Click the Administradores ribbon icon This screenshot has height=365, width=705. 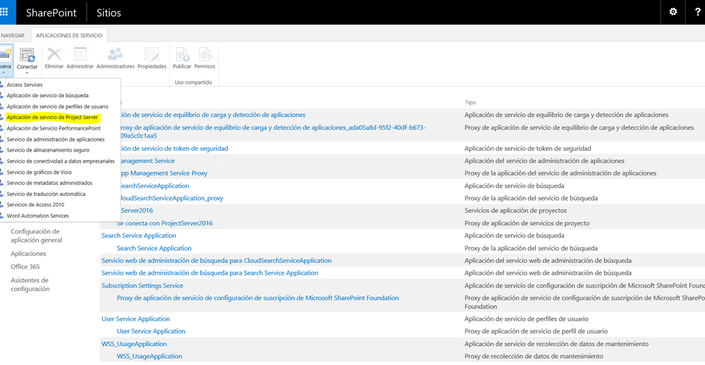[116, 55]
